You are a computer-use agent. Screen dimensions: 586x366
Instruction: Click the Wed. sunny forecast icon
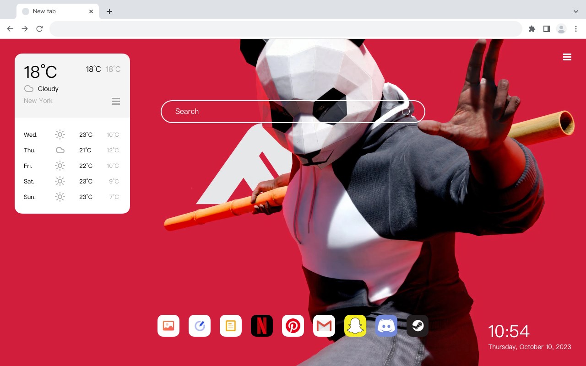(x=60, y=135)
